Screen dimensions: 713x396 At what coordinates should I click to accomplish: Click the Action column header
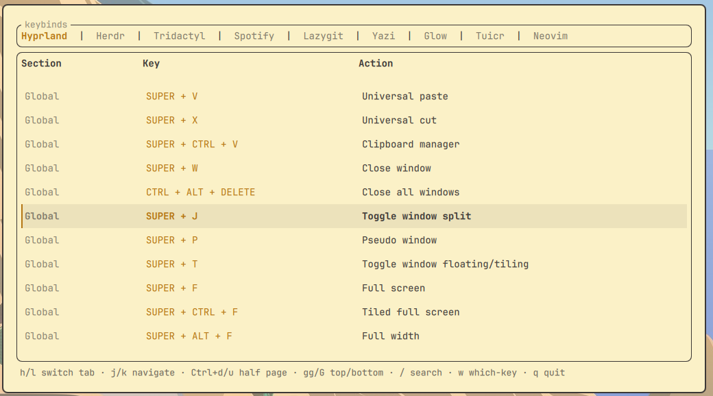[376, 63]
